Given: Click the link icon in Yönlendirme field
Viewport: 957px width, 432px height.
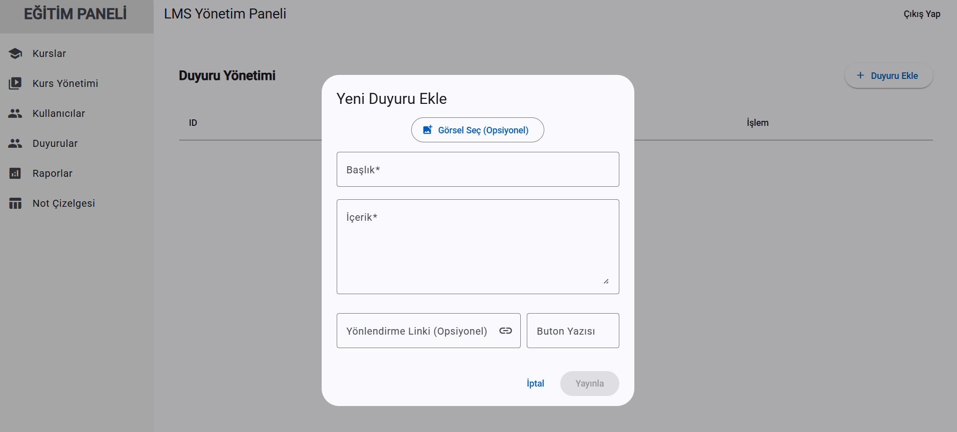Looking at the screenshot, I should 506,331.
